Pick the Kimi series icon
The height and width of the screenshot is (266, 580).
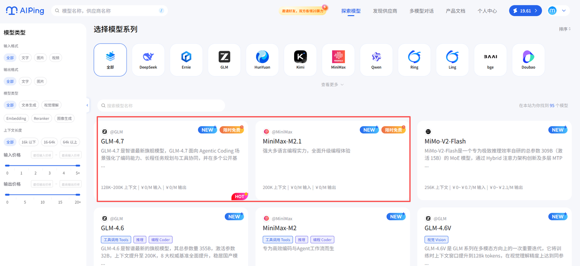pyautogui.click(x=300, y=60)
